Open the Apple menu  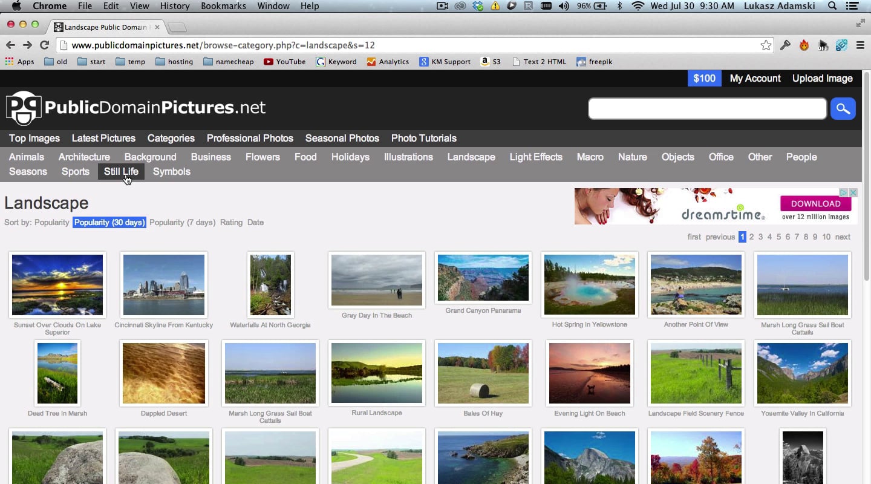pos(16,6)
